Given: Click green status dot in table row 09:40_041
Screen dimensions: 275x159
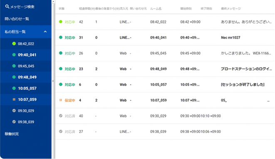Looking at the screenshot, I should pyautogui.click(x=60, y=37).
